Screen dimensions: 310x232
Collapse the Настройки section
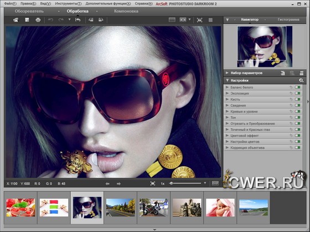pyautogui.click(x=227, y=80)
